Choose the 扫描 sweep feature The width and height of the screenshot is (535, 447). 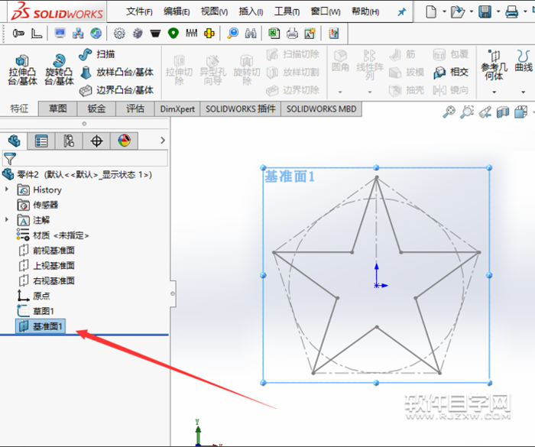(x=86, y=55)
